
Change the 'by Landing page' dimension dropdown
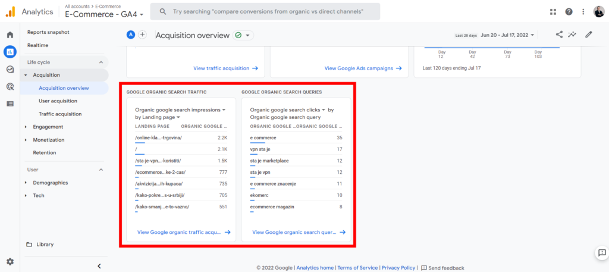pyautogui.click(x=158, y=117)
